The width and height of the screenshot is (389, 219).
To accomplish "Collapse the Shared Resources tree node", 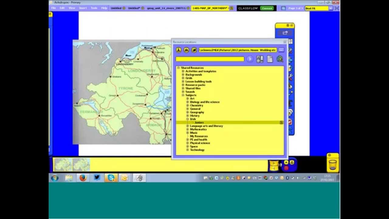I will click(178, 68).
